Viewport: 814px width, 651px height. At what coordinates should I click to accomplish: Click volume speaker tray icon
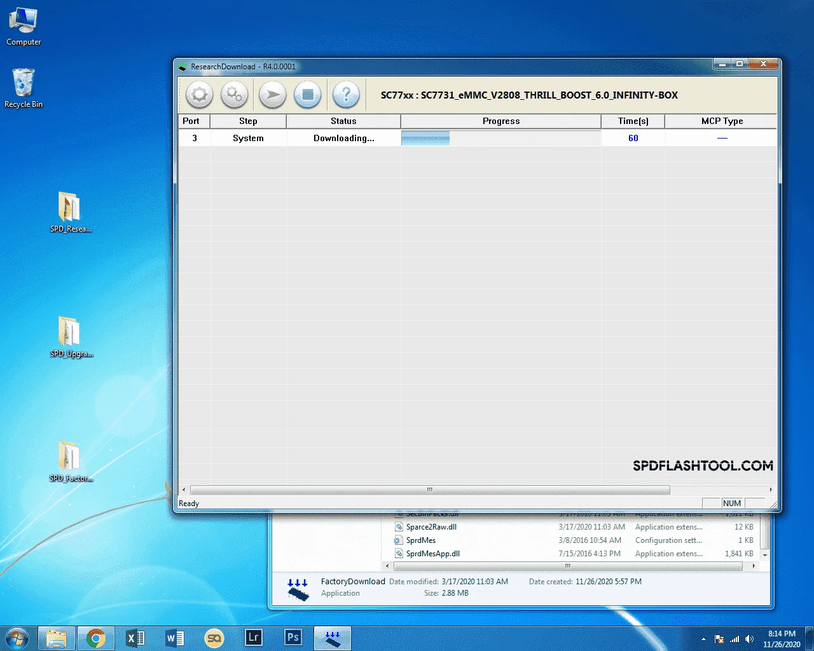coord(750,639)
